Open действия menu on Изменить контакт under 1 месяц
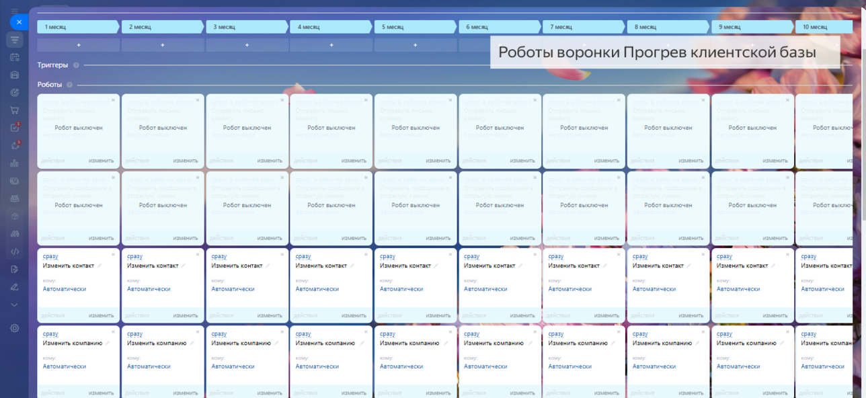Screen dimensions: 866x398 point(53,315)
